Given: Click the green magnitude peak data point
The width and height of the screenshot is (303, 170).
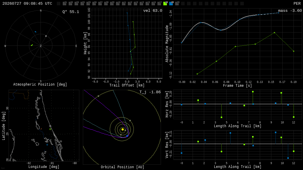Looking at the screenshot, I should (274, 33).
